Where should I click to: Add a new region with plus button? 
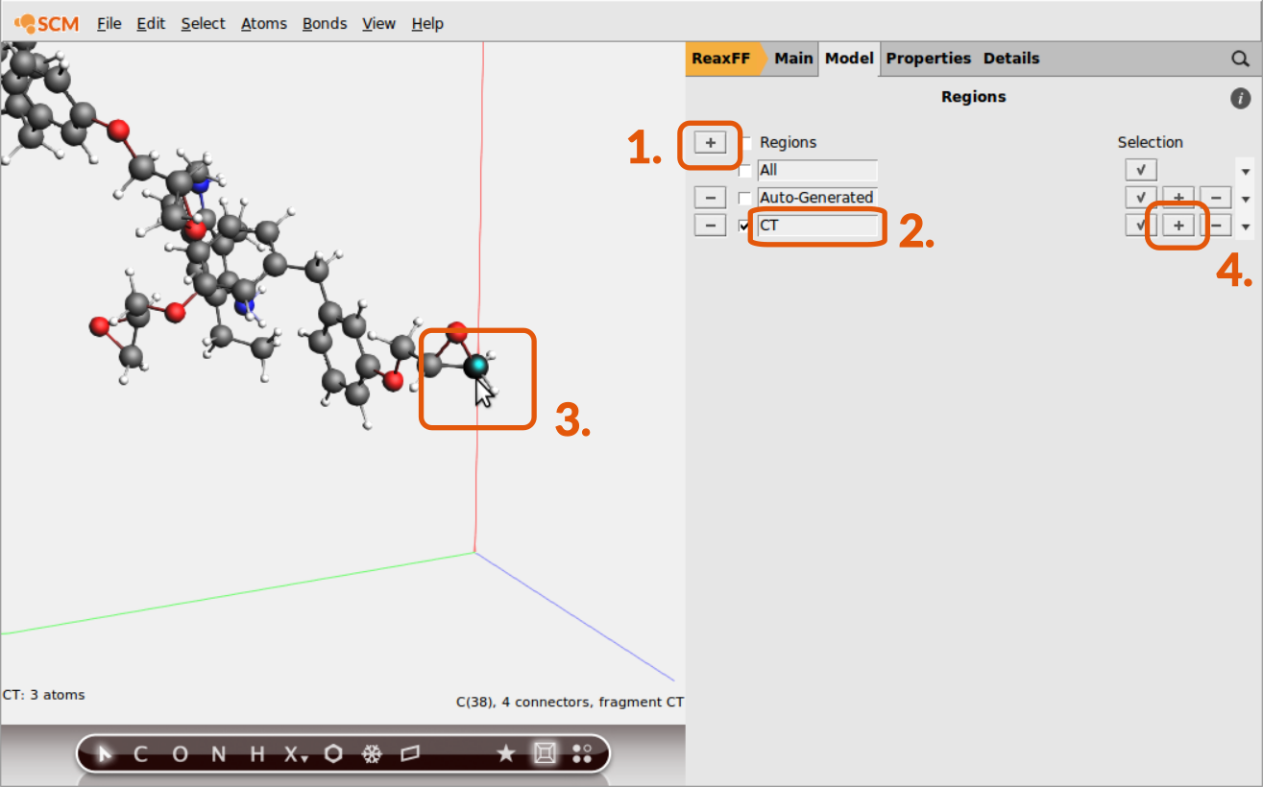click(710, 143)
